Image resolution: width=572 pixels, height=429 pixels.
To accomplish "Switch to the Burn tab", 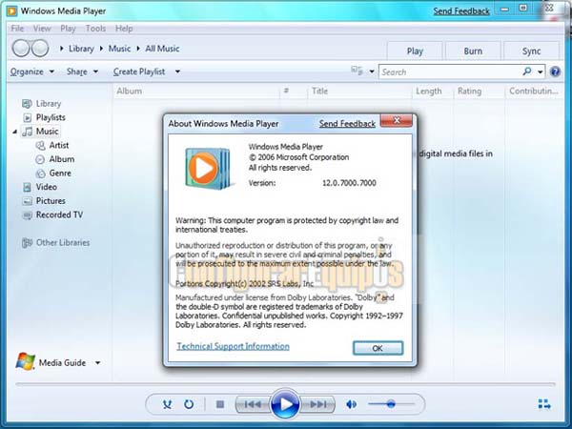I will [473, 51].
